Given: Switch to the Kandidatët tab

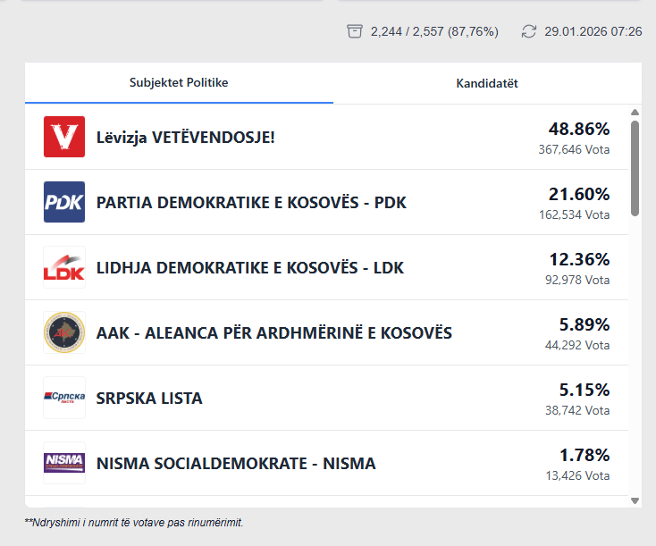Looking at the screenshot, I should [487, 83].
